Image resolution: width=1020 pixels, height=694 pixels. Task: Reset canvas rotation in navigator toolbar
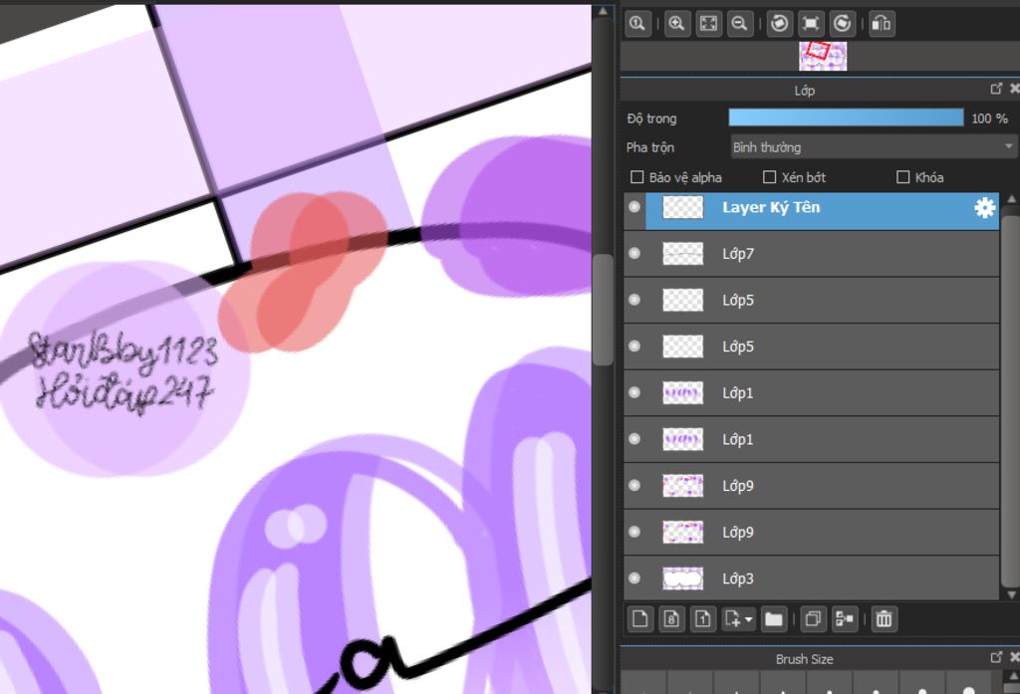click(811, 24)
